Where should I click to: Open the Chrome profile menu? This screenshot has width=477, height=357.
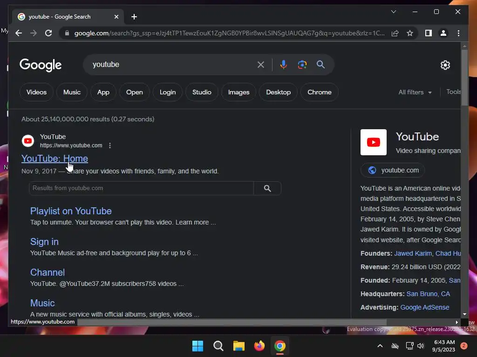click(x=443, y=33)
